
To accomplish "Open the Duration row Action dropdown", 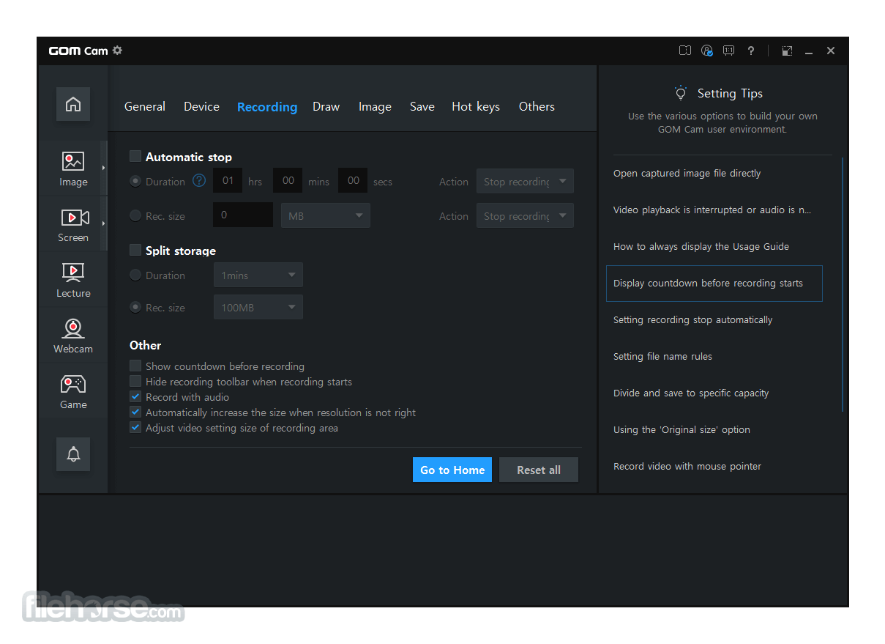I will click(525, 181).
